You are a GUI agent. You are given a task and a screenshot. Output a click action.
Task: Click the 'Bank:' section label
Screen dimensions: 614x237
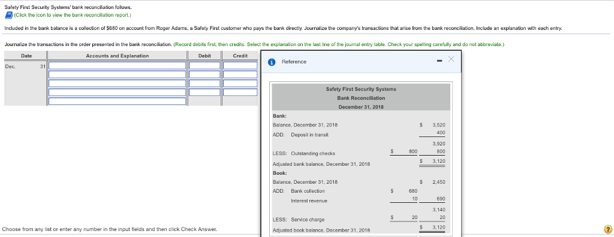click(279, 116)
